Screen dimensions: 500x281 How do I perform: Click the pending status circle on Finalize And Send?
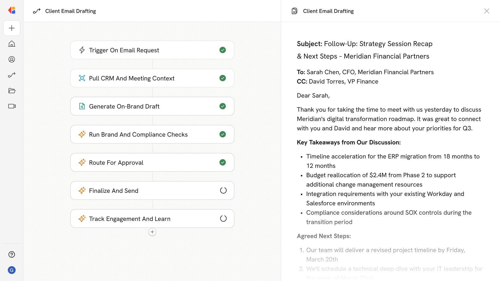click(223, 190)
